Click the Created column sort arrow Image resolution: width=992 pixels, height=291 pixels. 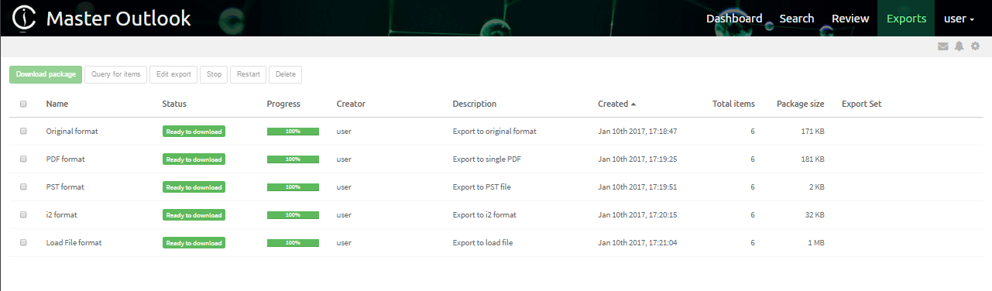click(x=633, y=104)
